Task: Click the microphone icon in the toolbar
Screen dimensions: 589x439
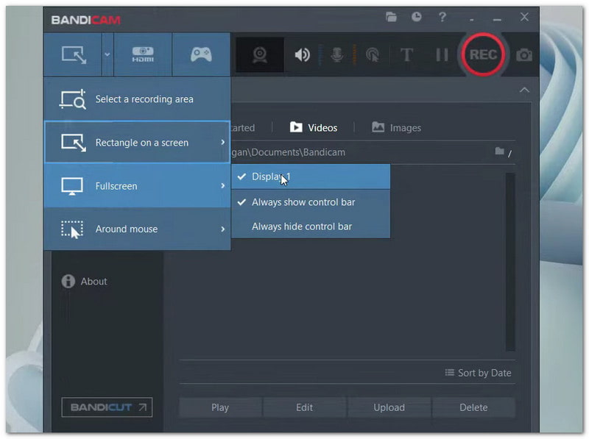Action: click(336, 54)
